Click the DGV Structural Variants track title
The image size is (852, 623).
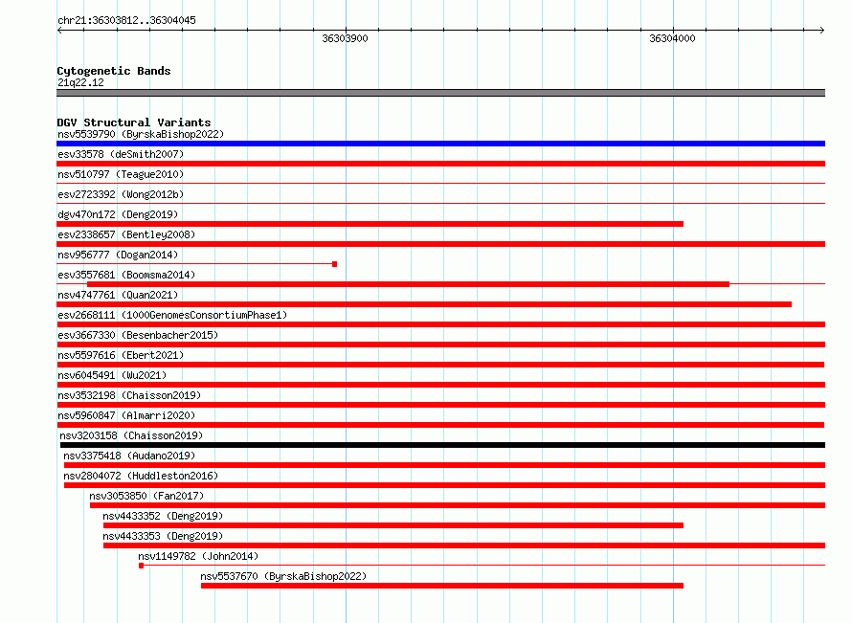tap(134, 122)
